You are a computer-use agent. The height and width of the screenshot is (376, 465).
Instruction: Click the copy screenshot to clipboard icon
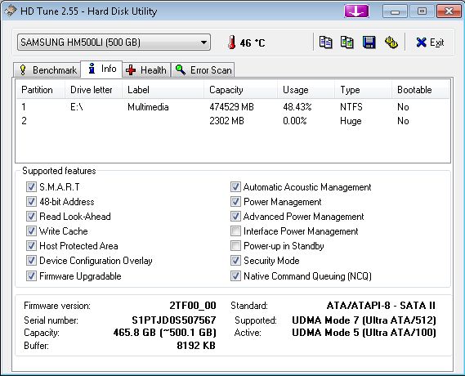[x=347, y=43]
